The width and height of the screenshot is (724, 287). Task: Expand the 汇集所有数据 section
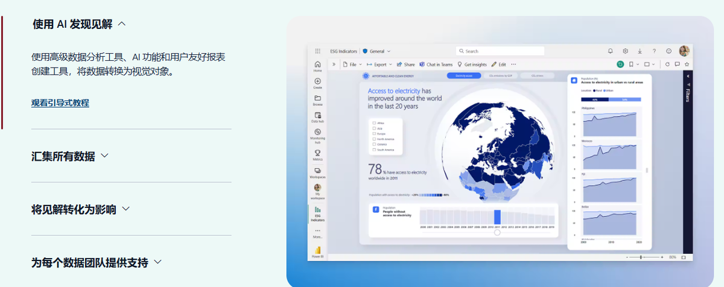click(x=70, y=156)
